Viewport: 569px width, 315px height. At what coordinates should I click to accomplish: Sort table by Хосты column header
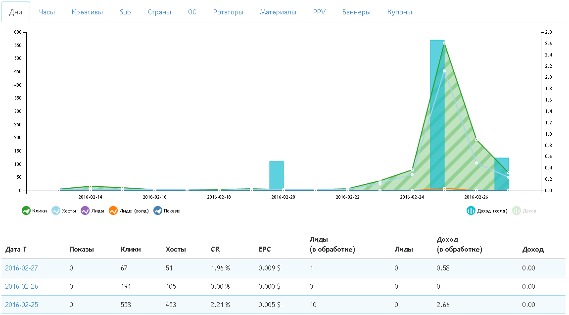176,249
